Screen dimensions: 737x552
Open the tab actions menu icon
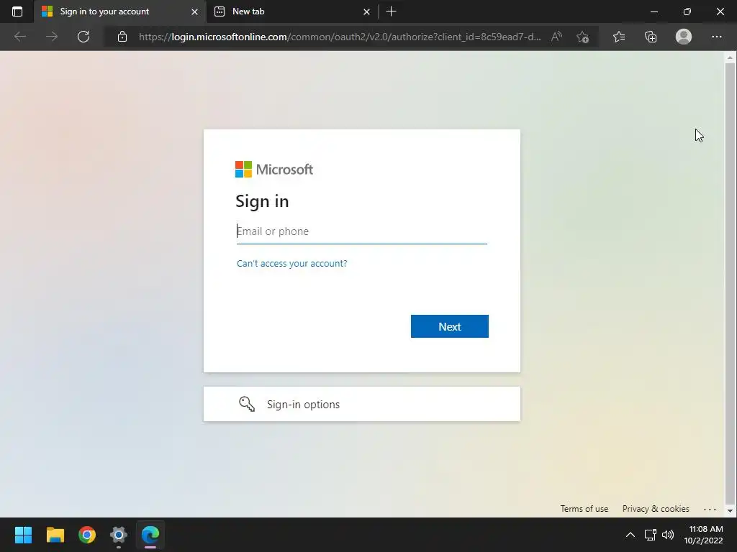(x=17, y=11)
